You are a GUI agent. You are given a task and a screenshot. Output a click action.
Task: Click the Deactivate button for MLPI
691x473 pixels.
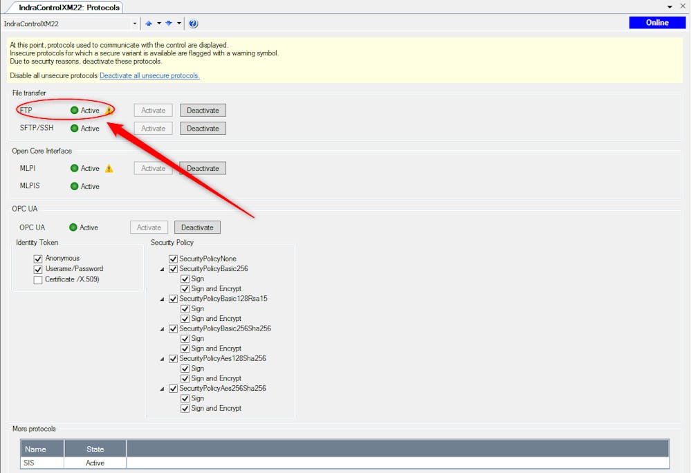click(x=203, y=168)
